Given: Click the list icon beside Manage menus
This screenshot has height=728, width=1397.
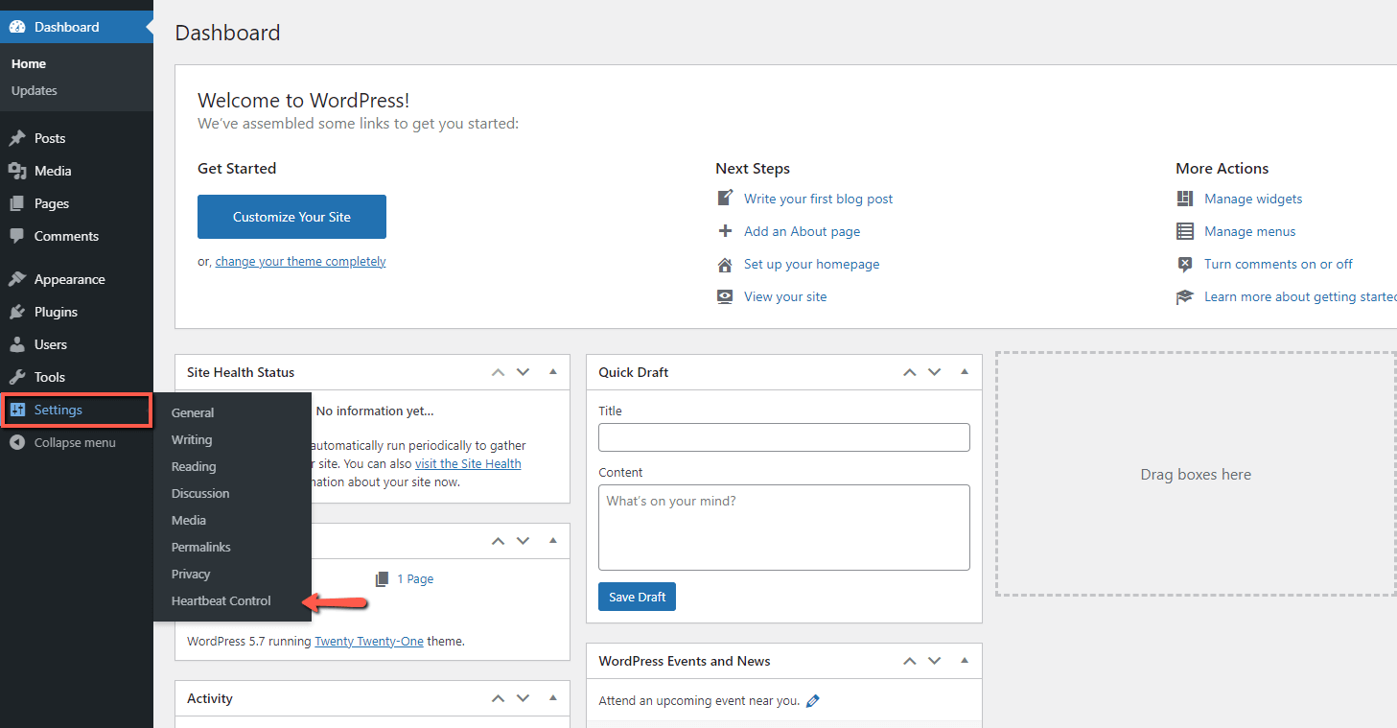Looking at the screenshot, I should click(x=1185, y=231).
